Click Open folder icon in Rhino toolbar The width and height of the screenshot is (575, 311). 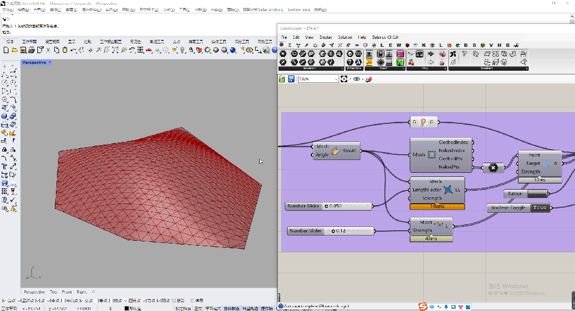[14, 50]
